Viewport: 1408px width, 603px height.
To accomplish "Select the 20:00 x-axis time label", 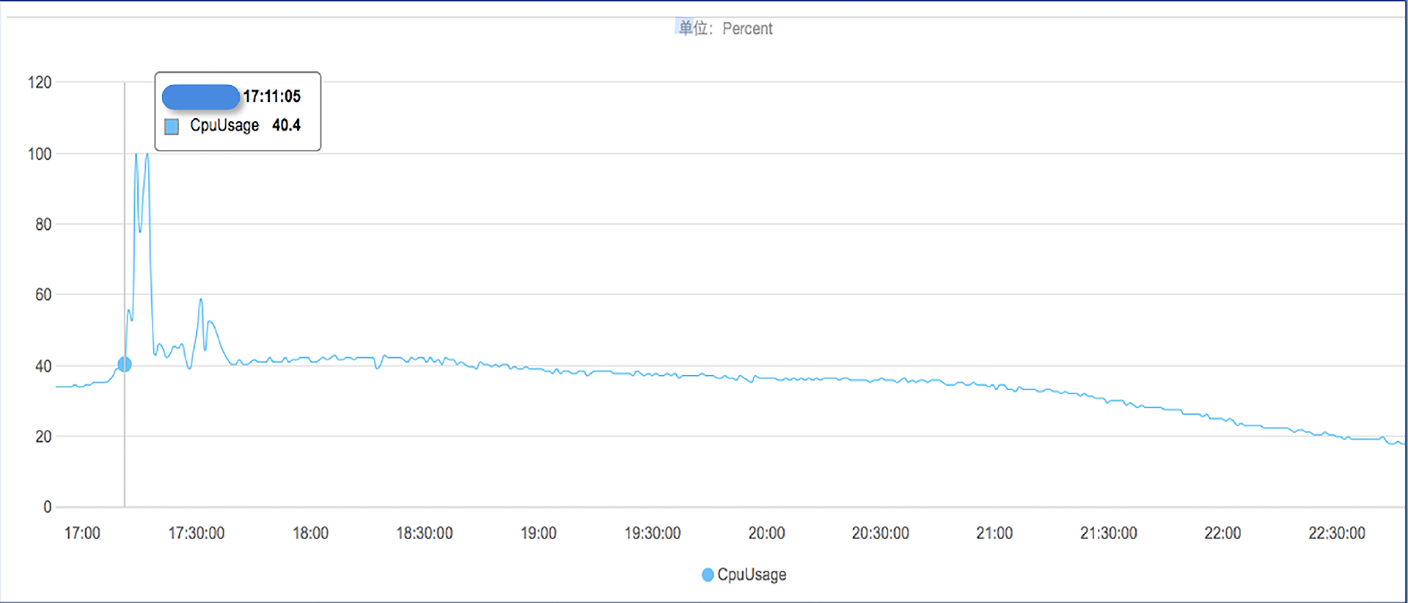I will [x=766, y=533].
